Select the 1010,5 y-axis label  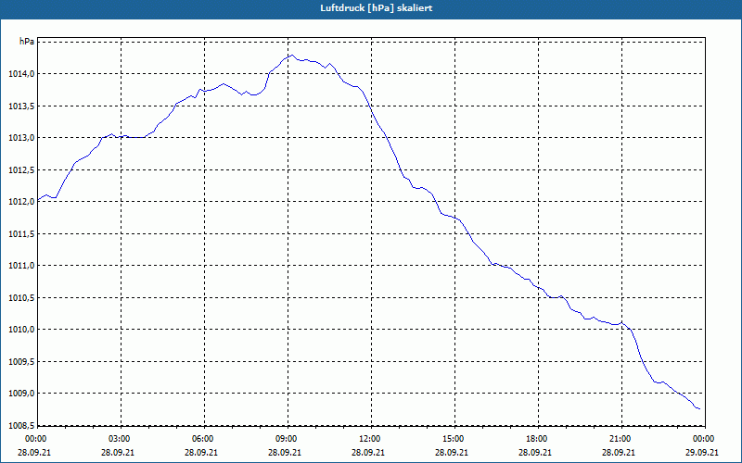pyautogui.click(x=21, y=297)
